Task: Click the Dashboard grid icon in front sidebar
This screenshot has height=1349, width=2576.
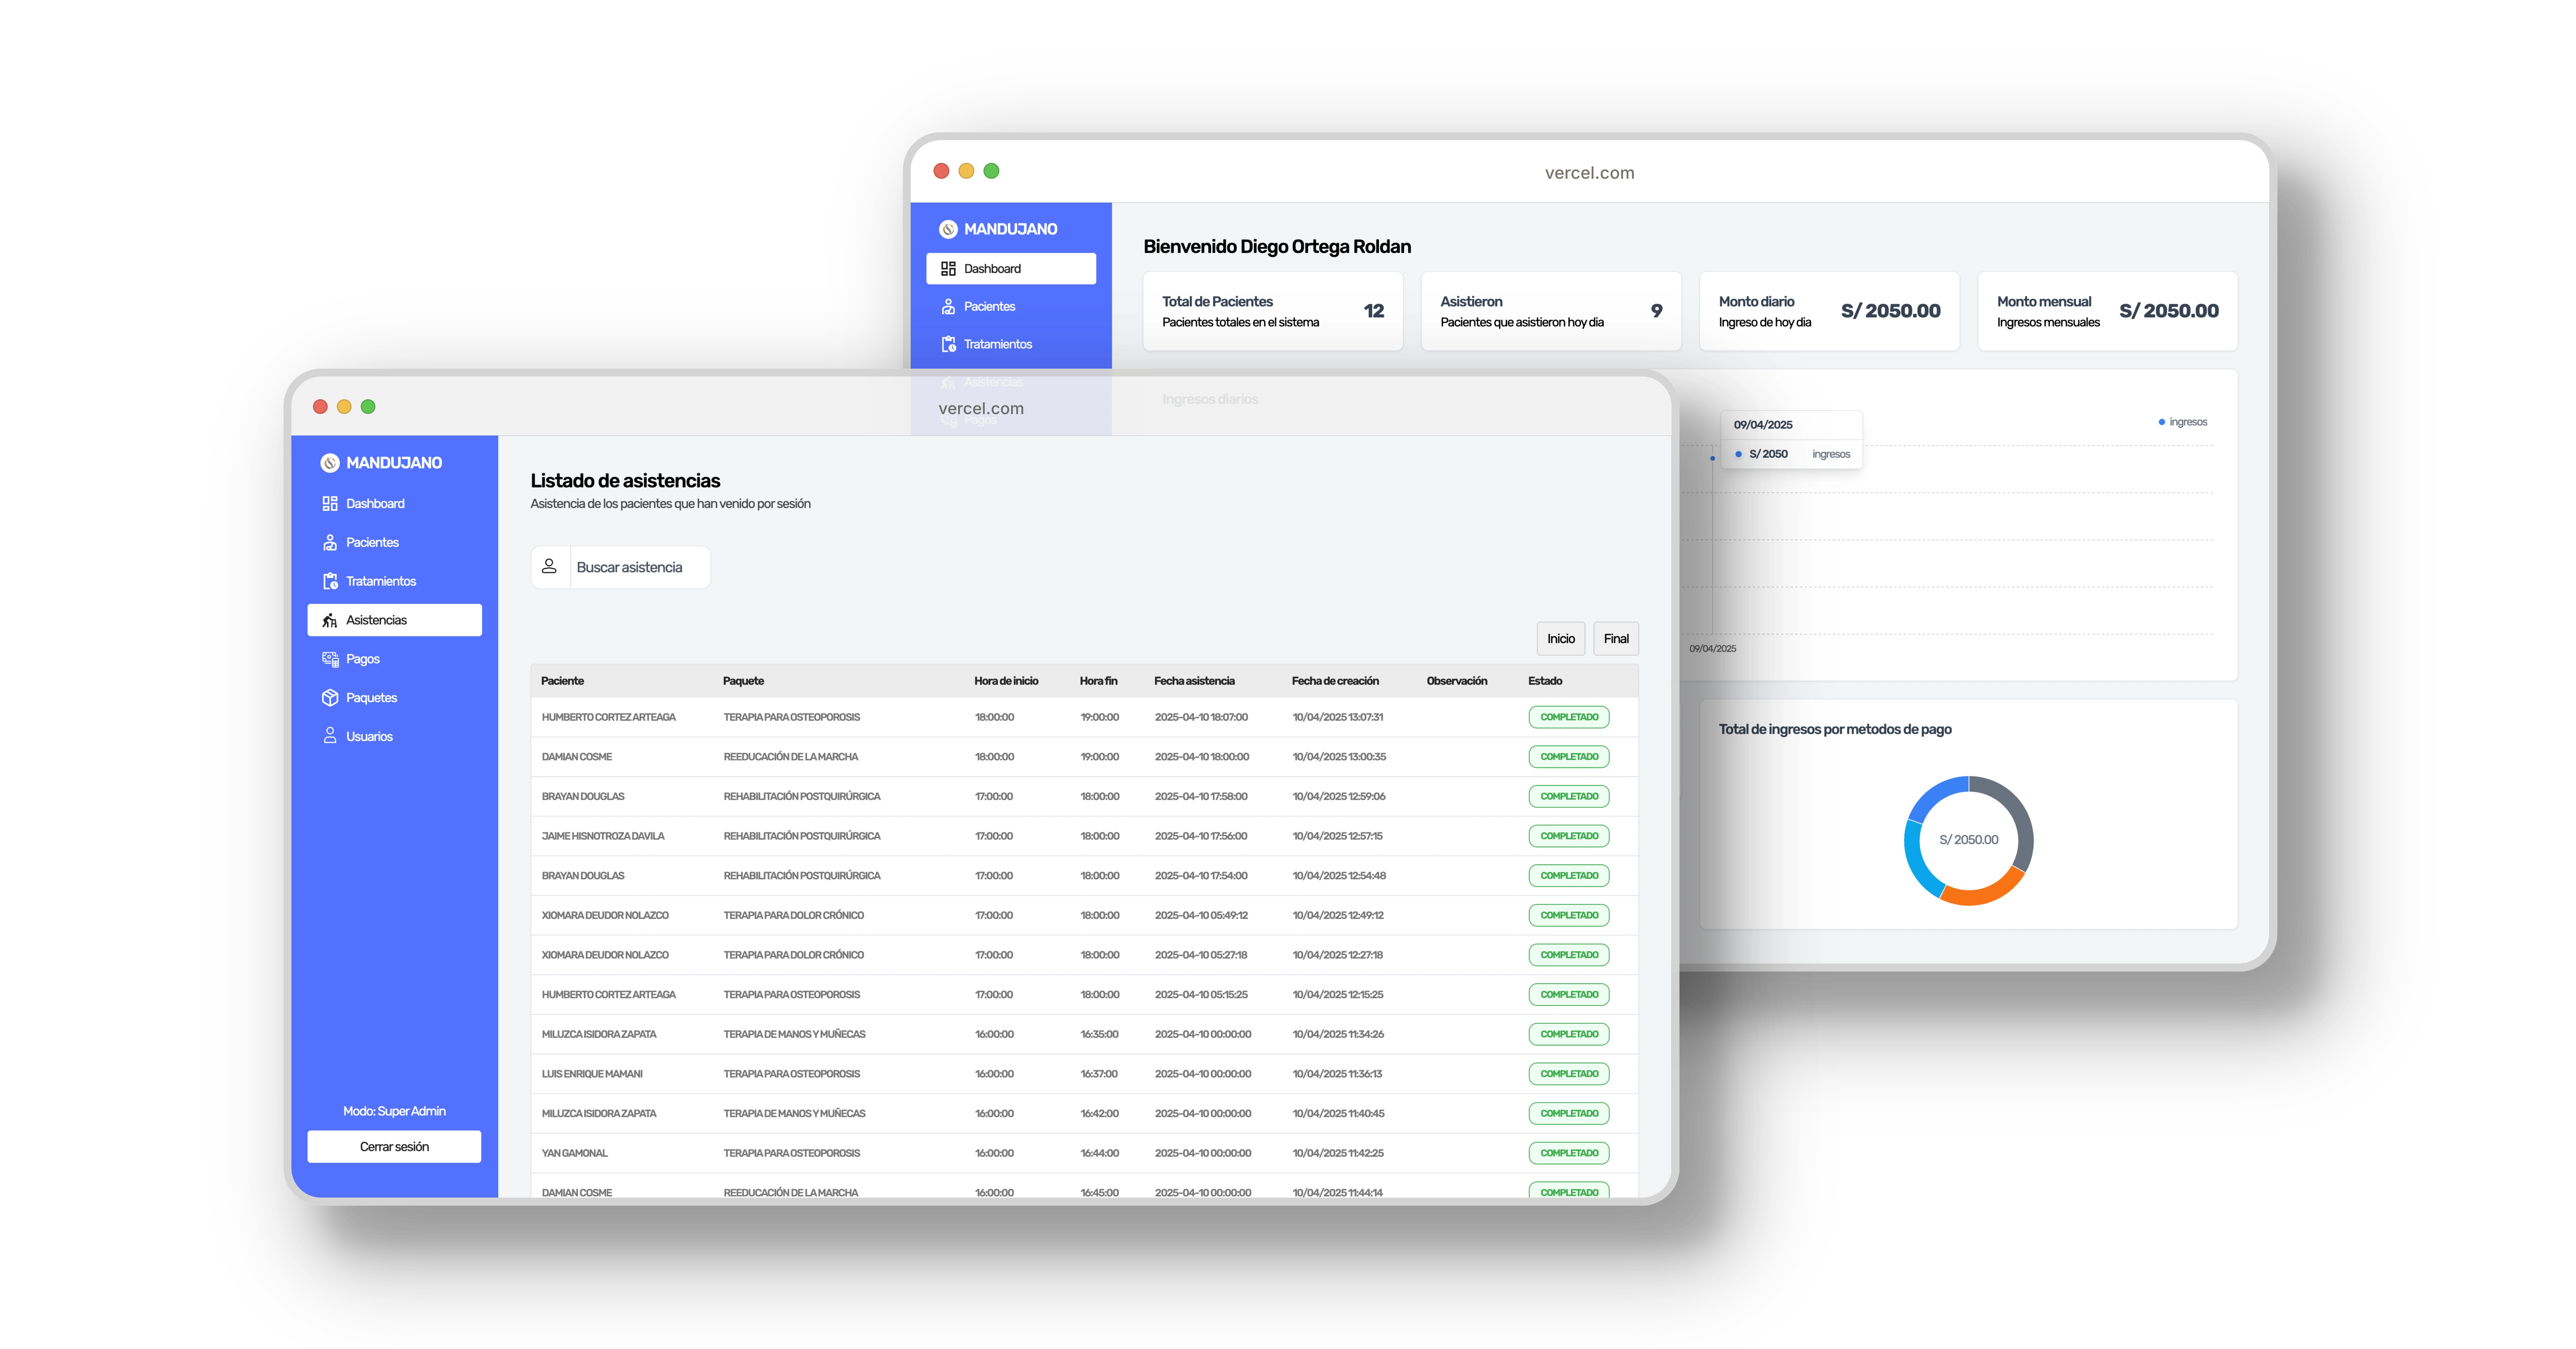Action: click(330, 504)
